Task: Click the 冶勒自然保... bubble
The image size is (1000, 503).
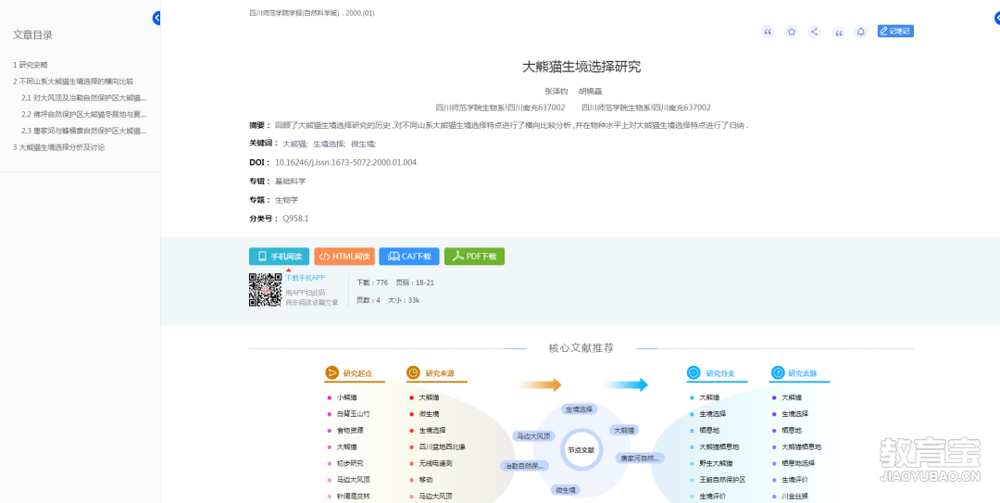Action: point(525,466)
